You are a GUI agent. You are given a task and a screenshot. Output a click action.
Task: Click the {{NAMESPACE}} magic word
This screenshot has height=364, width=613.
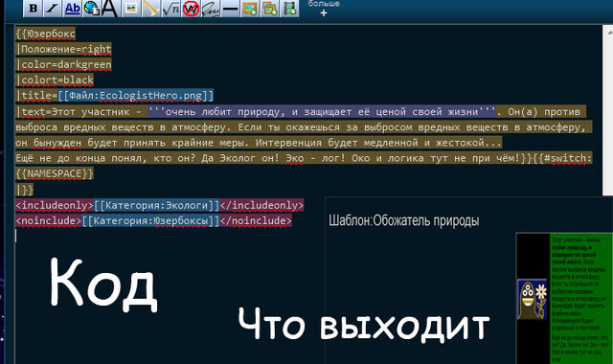click(x=55, y=173)
